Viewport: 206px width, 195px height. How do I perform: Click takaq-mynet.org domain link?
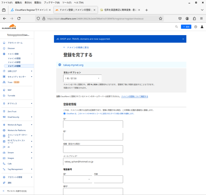[x=73, y=65]
